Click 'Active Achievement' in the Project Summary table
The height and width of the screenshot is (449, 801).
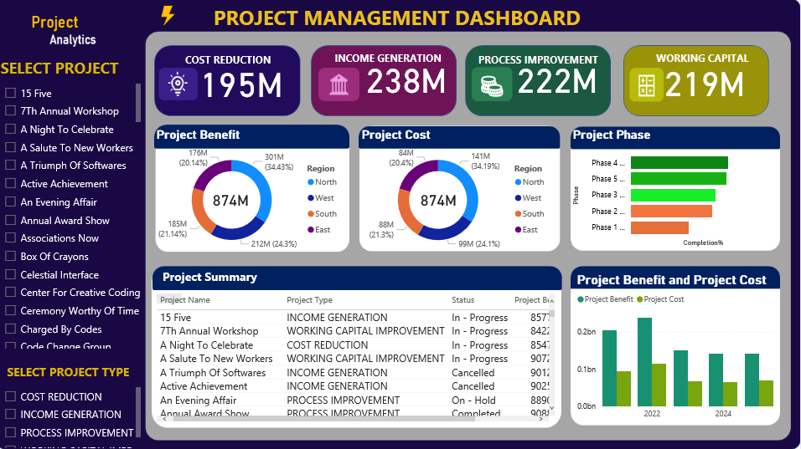coord(204,386)
